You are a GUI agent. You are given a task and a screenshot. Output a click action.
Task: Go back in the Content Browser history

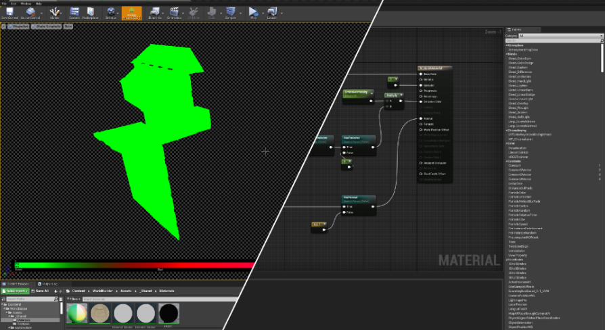click(x=55, y=291)
